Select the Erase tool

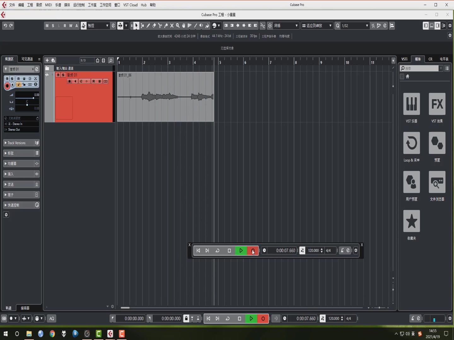tap(154, 25)
